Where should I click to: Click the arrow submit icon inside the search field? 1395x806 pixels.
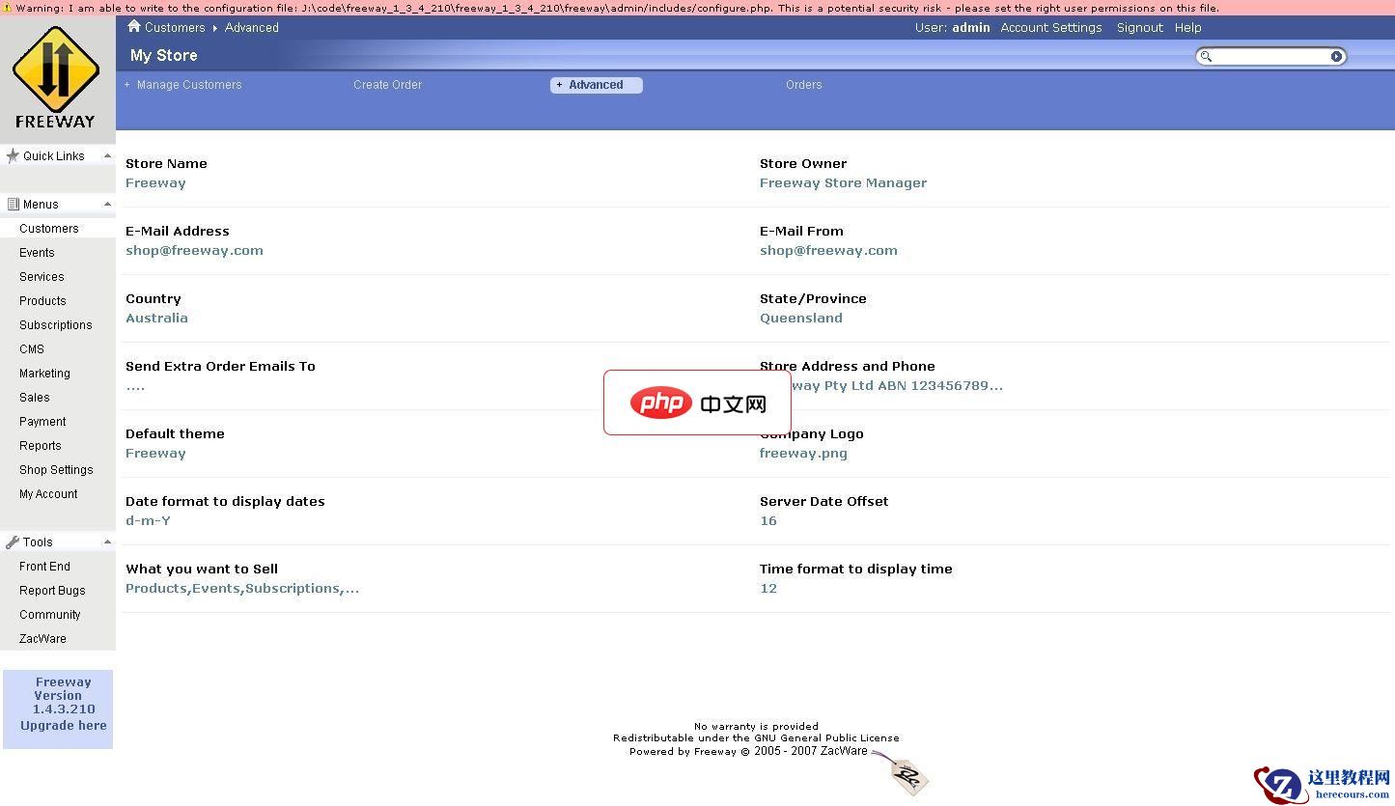(x=1336, y=56)
